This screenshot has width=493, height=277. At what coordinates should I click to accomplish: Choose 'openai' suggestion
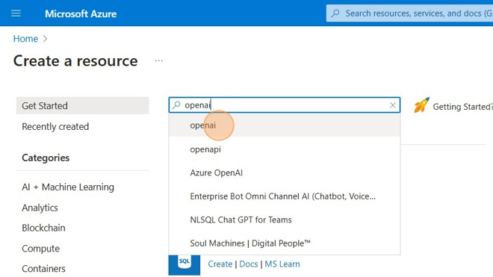285,125
